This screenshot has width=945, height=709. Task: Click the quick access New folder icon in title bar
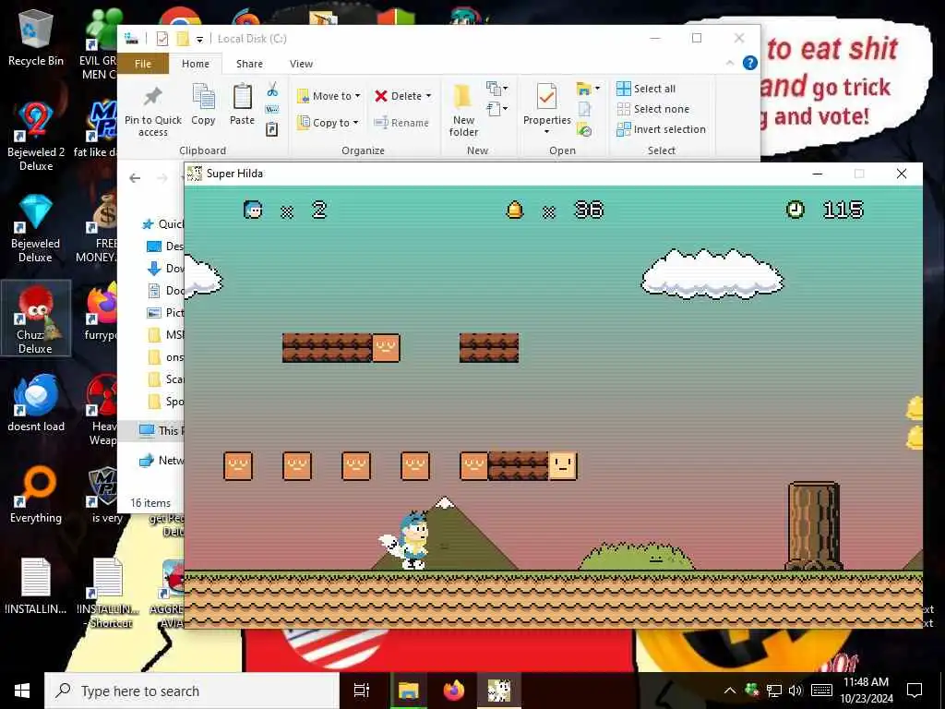click(x=183, y=39)
